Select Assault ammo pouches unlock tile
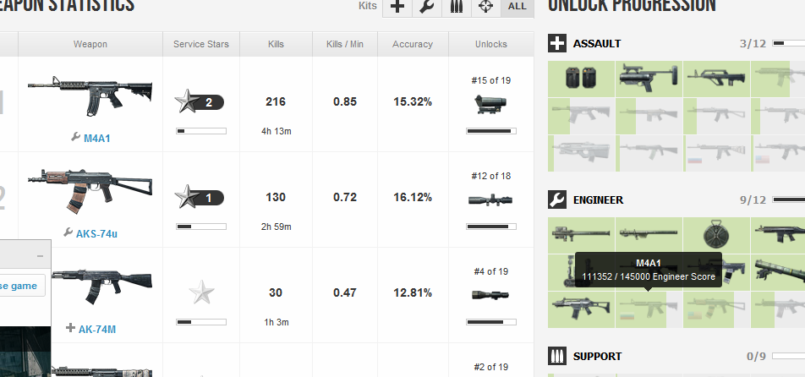The height and width of the screenshot is (377, 805). pyautogui.click(x=581, y=79)
